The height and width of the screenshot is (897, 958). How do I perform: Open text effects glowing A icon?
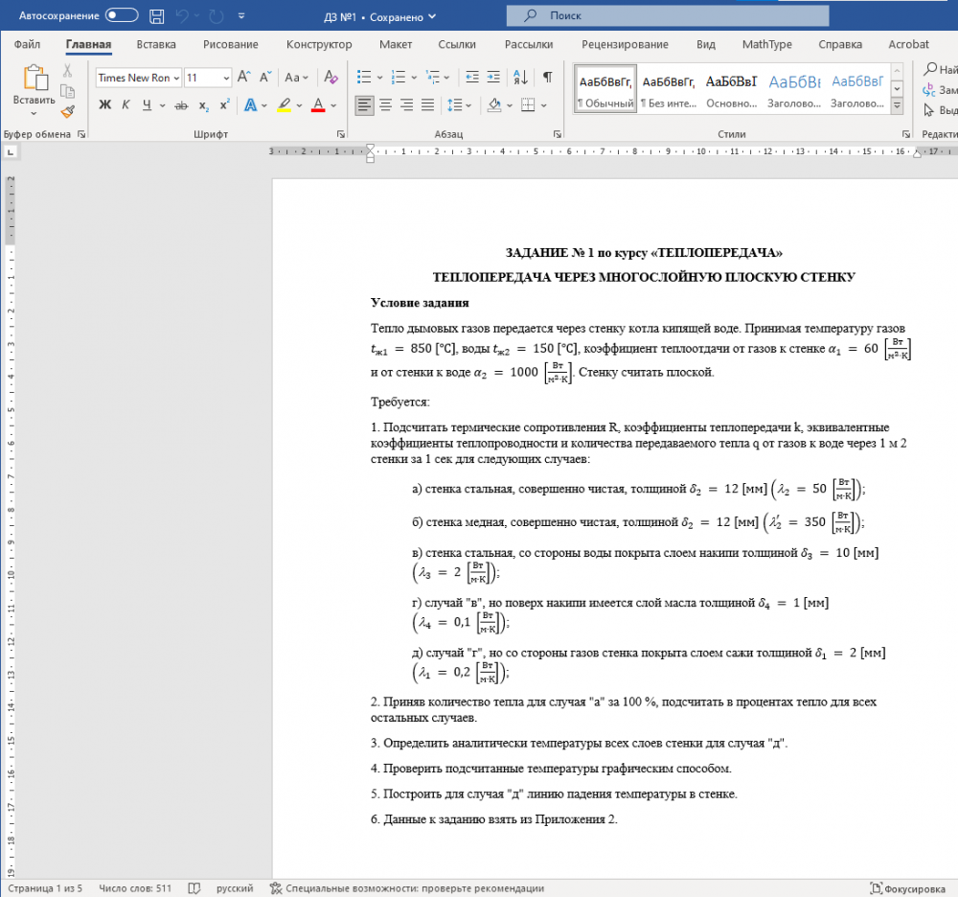tap(250, 105)
